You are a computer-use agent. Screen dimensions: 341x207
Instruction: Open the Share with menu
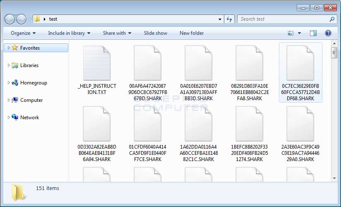(117, 33)
